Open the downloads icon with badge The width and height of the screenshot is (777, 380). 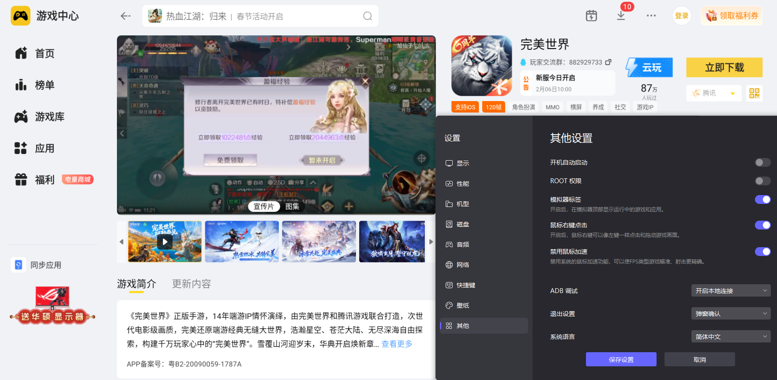621,15
